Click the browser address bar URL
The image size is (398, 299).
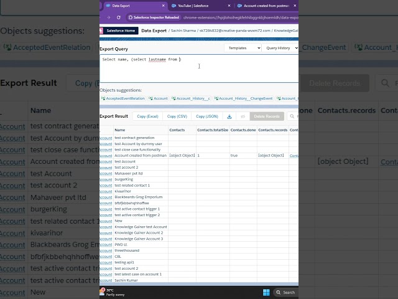(241, 17)
